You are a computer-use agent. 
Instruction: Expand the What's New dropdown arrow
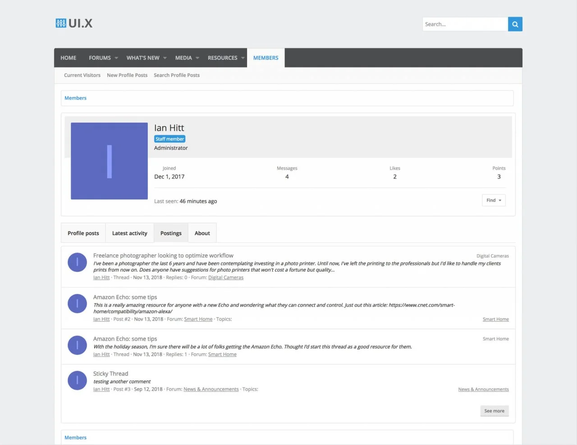(165, 58)
